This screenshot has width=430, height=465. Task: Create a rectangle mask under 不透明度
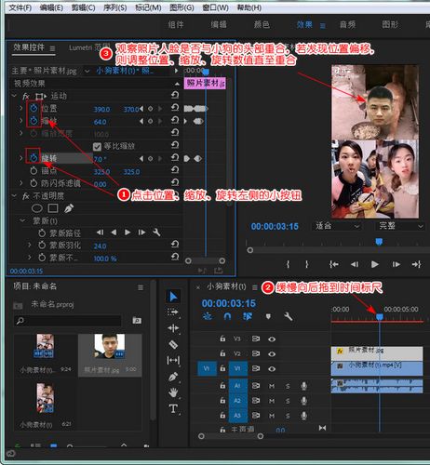pyautogui.click(x=53, y=208)
